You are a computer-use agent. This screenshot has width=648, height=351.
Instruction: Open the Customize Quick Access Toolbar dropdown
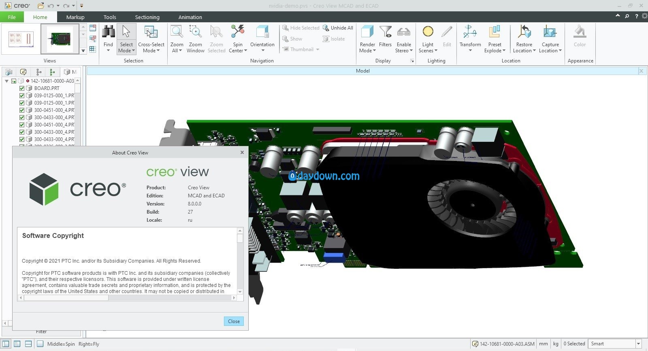coord(81,6)
